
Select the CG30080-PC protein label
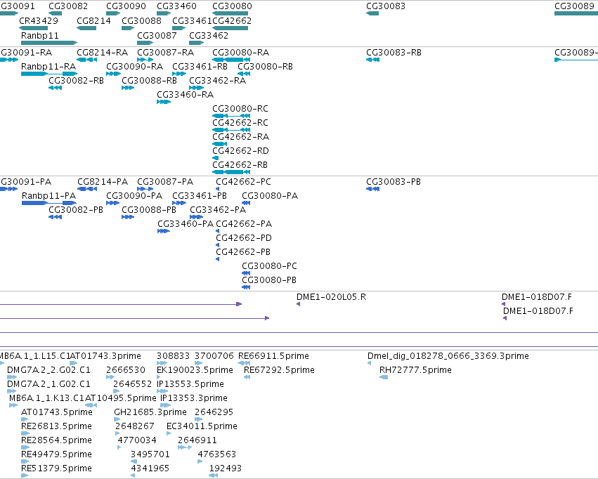point(269,266)
